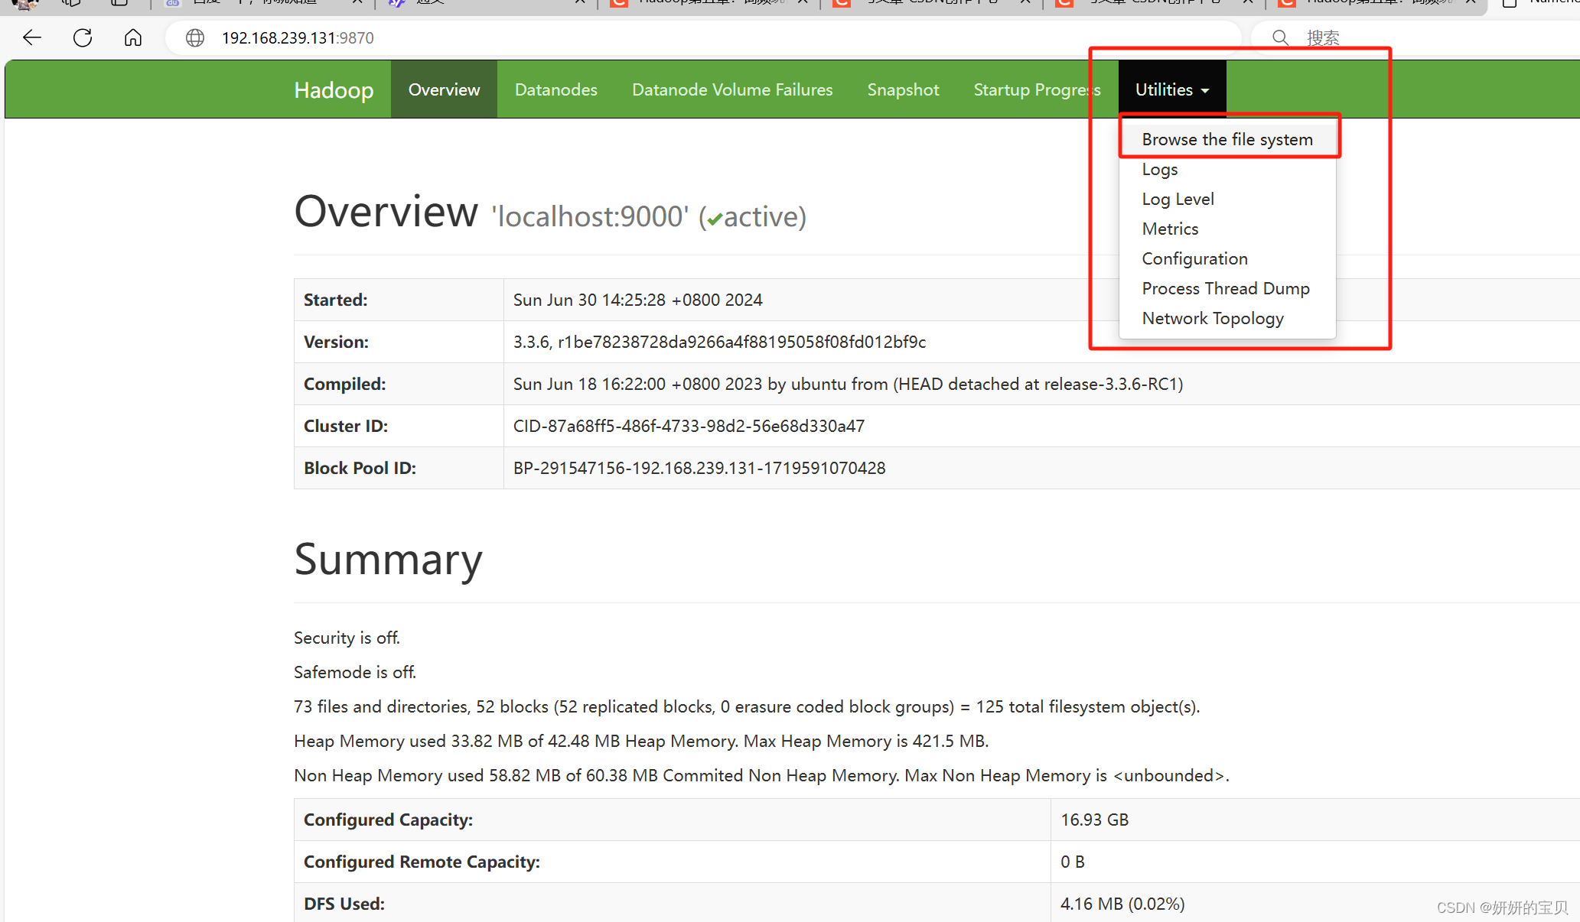Screen dimensions: 1580x922
Task: Open Datanode Volume Failures tab
Action: (731, 89)
